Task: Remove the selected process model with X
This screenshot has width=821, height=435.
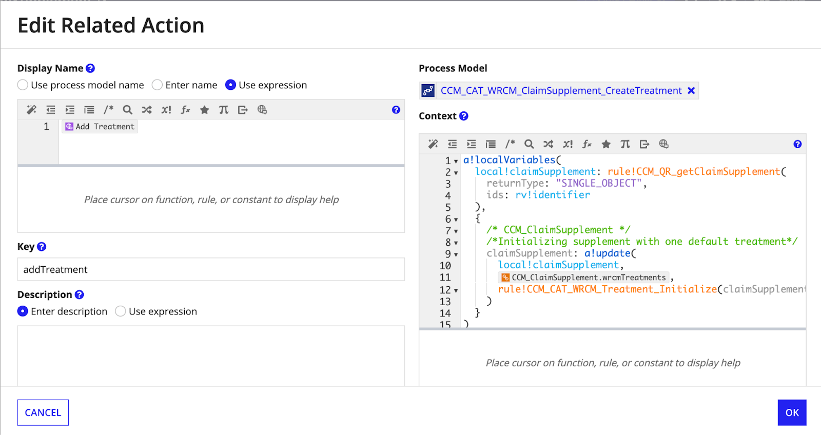Action: point(691,91)
